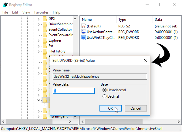Image resolution: width=182 pixels, height=132 pixels.
Task: Expand the Explorer tree node
Action: [39, 40]
